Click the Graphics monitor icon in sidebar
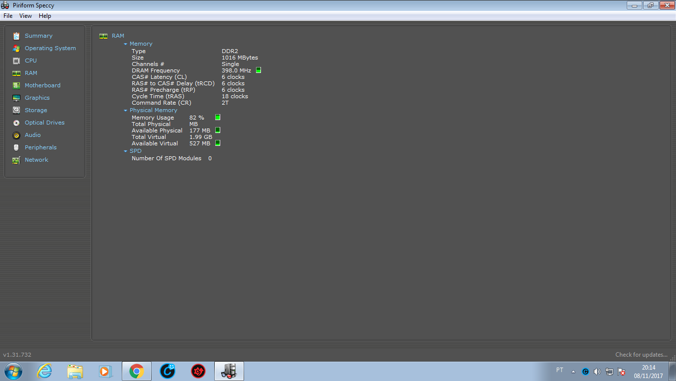The height and width of the screenshot is (381, 676). pyautogui.click(x=16, y=98)
